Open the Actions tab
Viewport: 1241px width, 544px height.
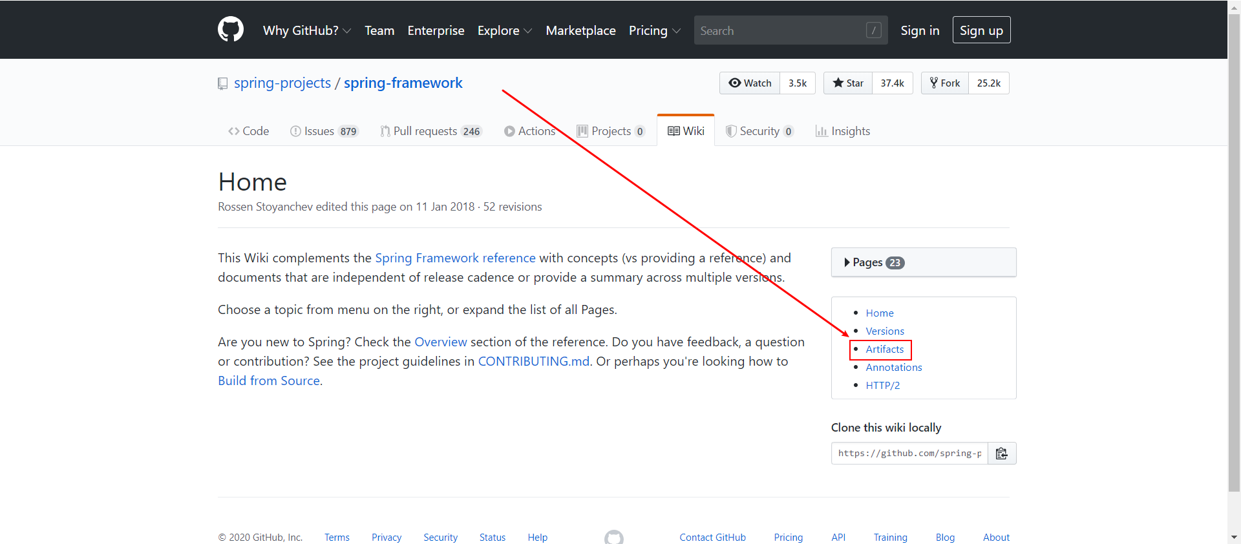click(x=530, y=131)
